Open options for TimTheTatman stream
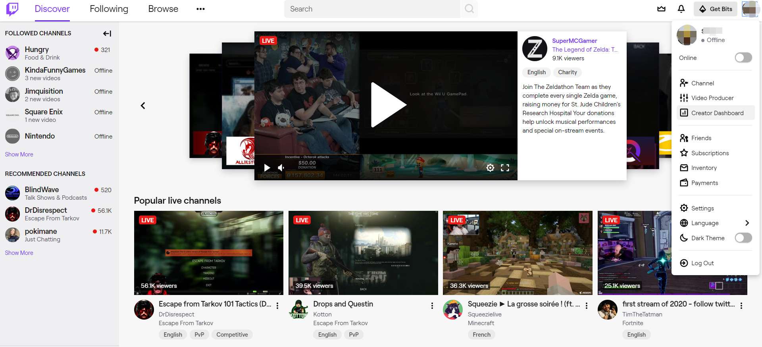 [x=741, y=306]
